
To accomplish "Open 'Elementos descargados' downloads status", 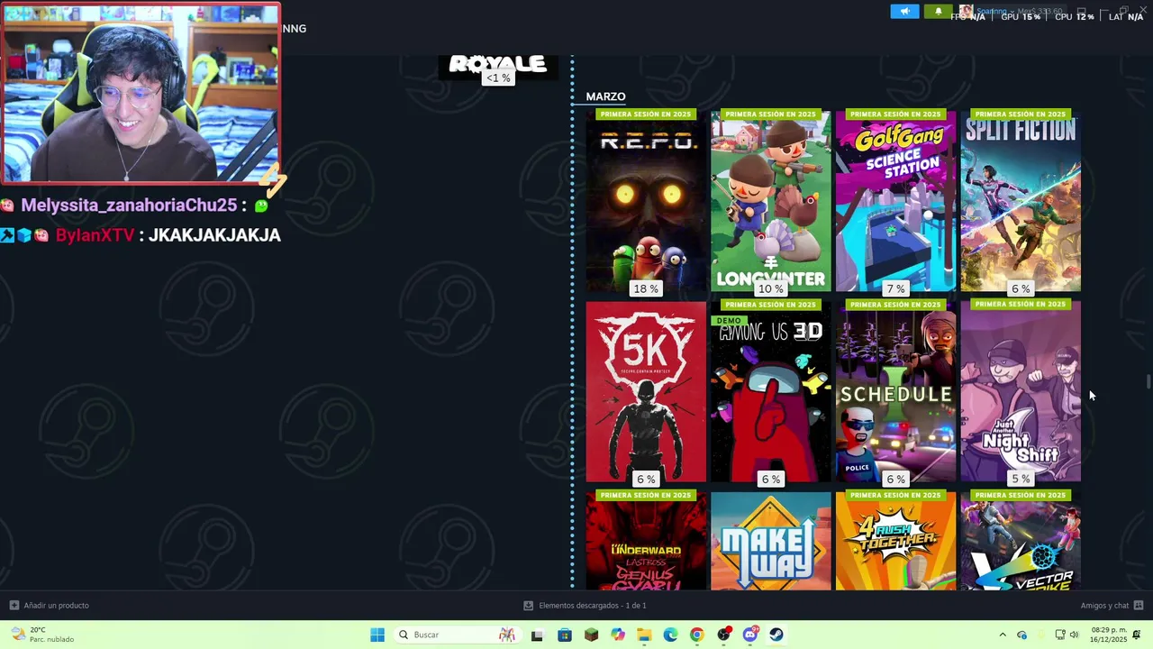I will click(593, 606).
